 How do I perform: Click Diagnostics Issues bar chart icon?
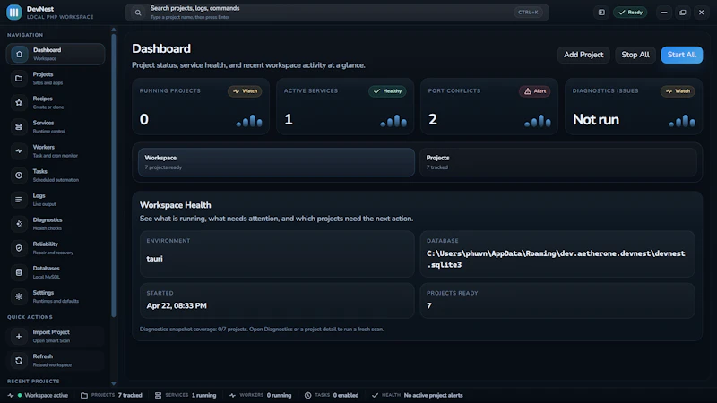(x=682, y=121)
